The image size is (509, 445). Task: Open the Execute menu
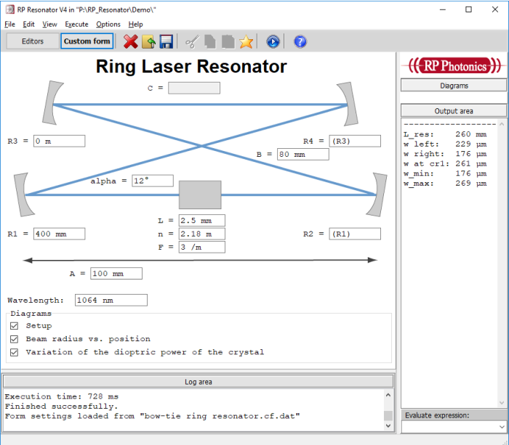click(76, 24)
